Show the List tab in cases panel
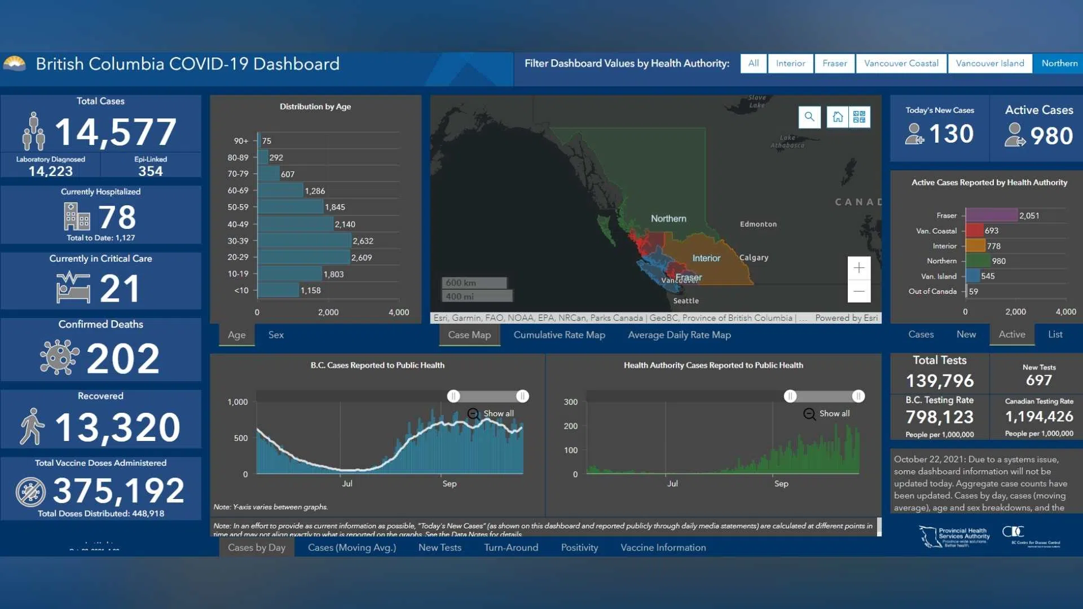Image resolution: width=1083 pixels, height=609 pixels. [x=1055, y=334]
